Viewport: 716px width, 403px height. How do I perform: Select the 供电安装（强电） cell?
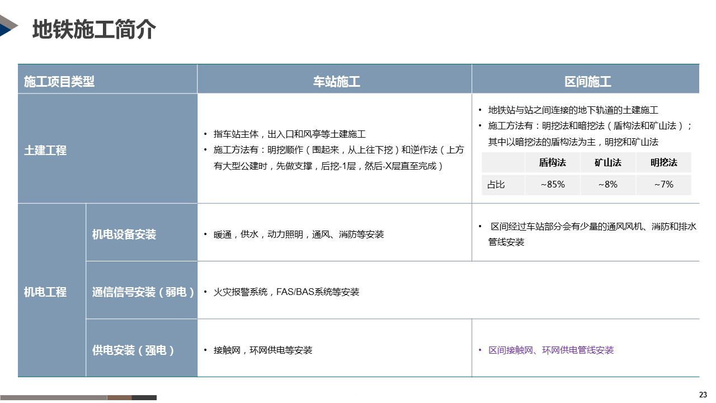(134, 350)
